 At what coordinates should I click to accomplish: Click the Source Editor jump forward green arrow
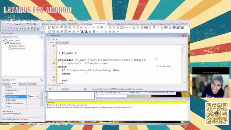pos(57,39)
